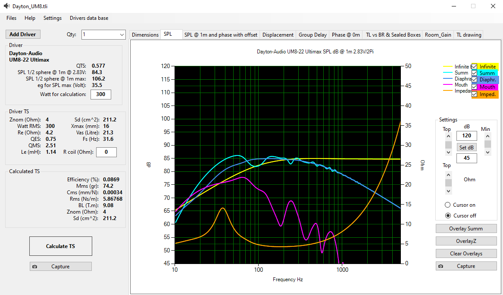Hide the Diaphr. curve via its checkbox
The image size is (503, 295).
point(475,80)
